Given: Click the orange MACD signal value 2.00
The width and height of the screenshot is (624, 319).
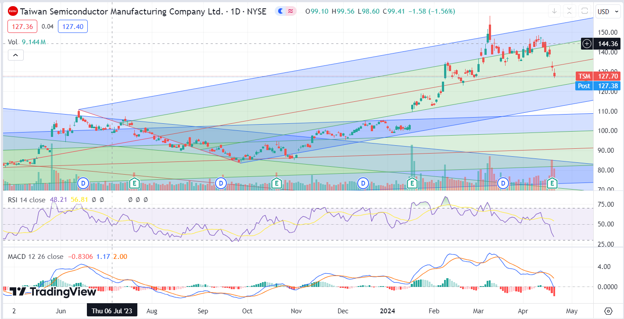Looking at the screenshot, I should tap(120, 257).
